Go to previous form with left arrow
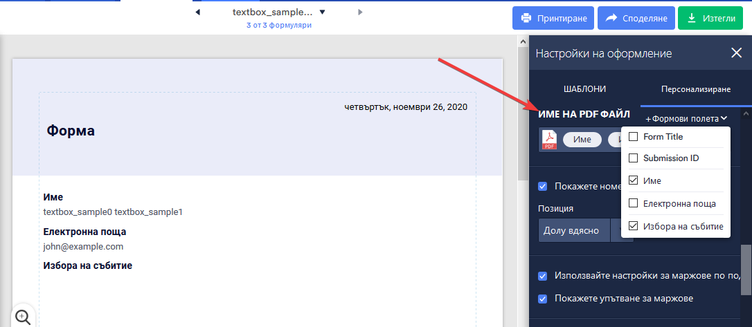752x327 pixels. [x=198, y=12]
